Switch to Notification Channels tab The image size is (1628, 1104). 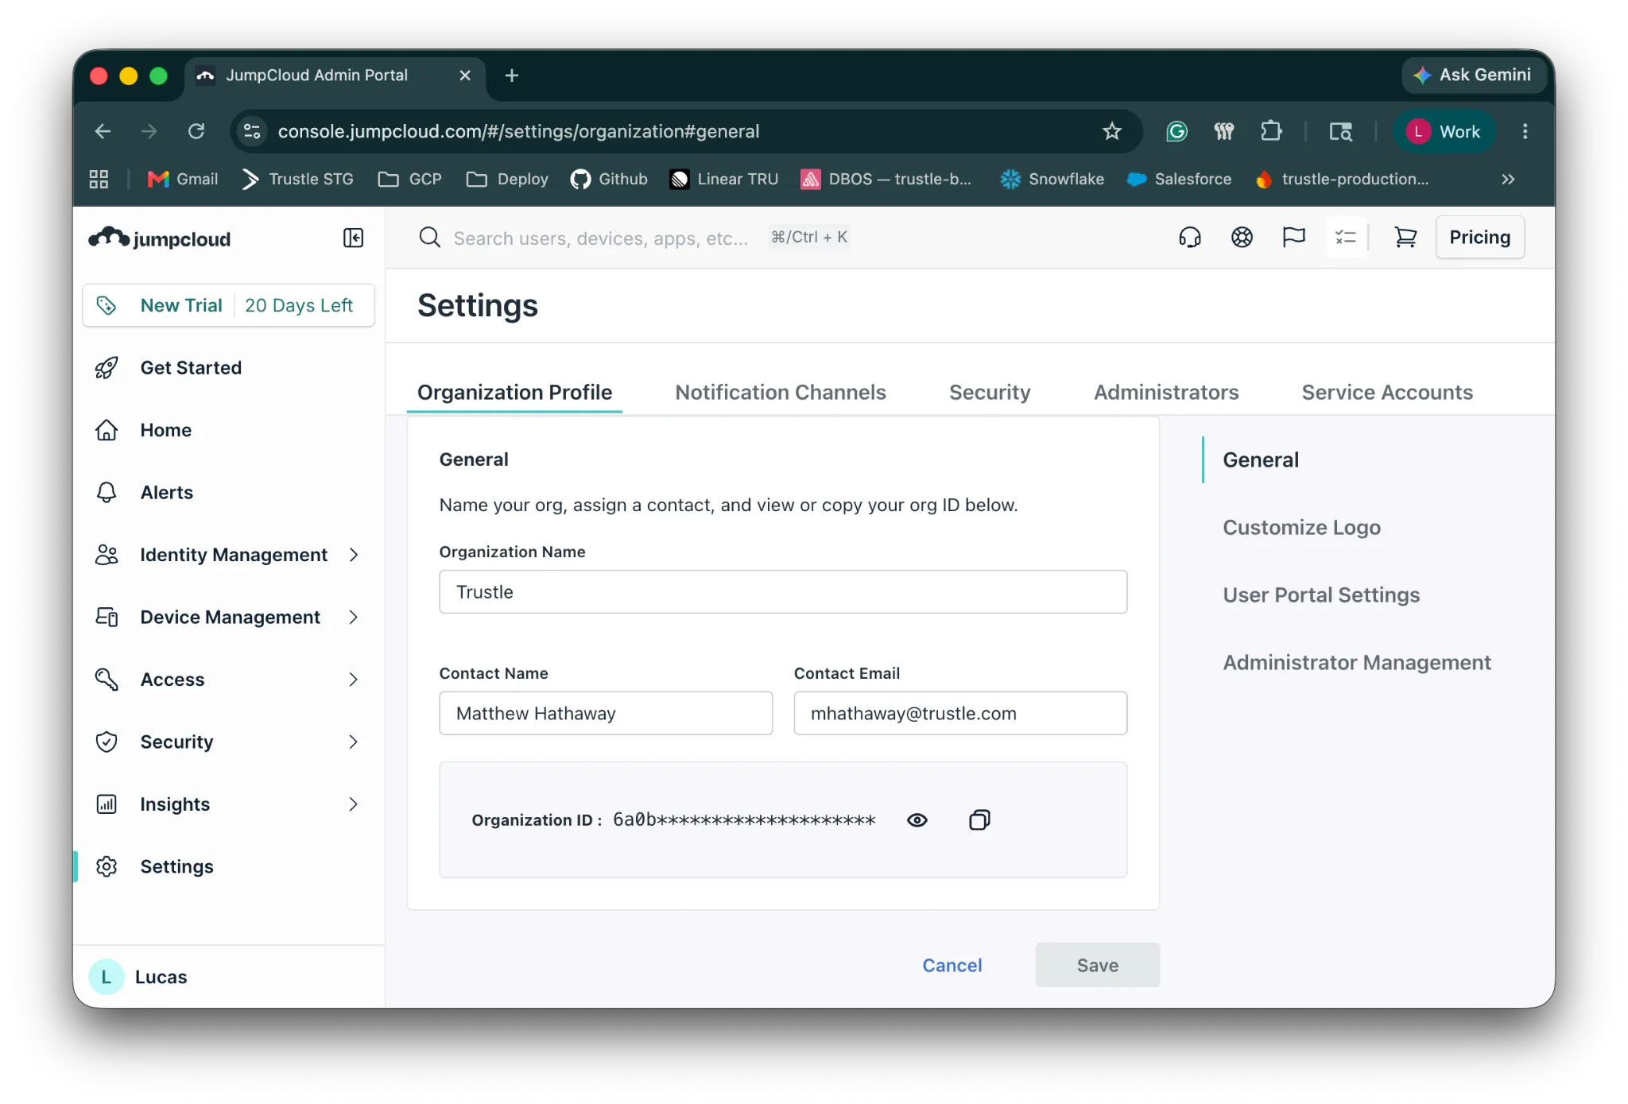780,392
